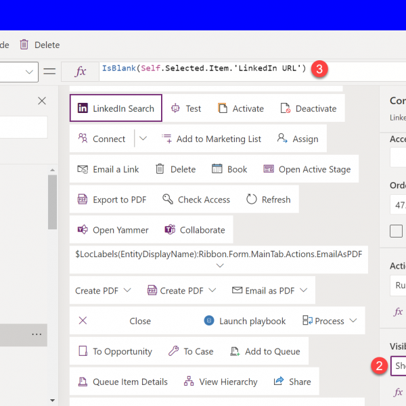Screen dimensions: 406x406
Task: Click the left pane vertical scrollbar thumb
Action: (52, 202)
